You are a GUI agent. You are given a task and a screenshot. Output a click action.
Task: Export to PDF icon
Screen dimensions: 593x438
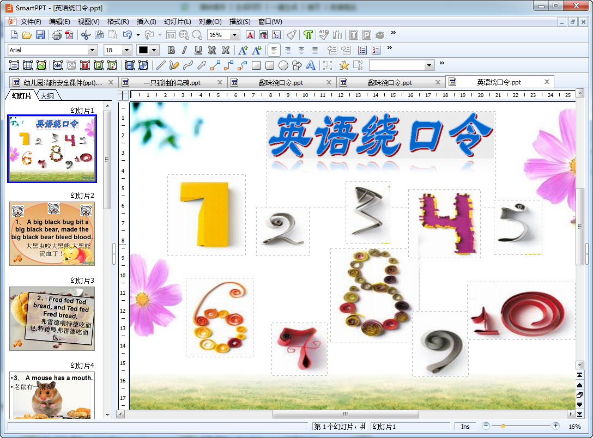[69, 35]
